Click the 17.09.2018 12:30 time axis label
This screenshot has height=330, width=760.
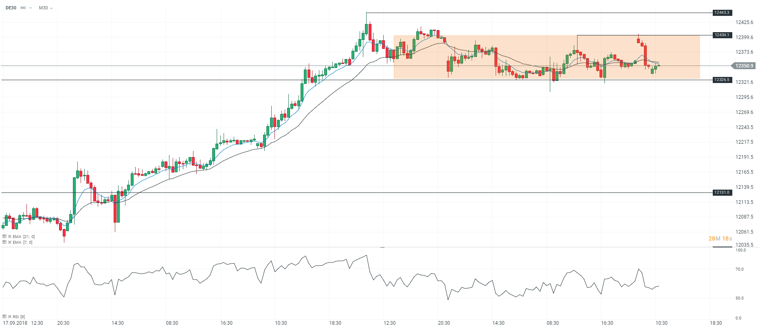click(x=23, y=323)
